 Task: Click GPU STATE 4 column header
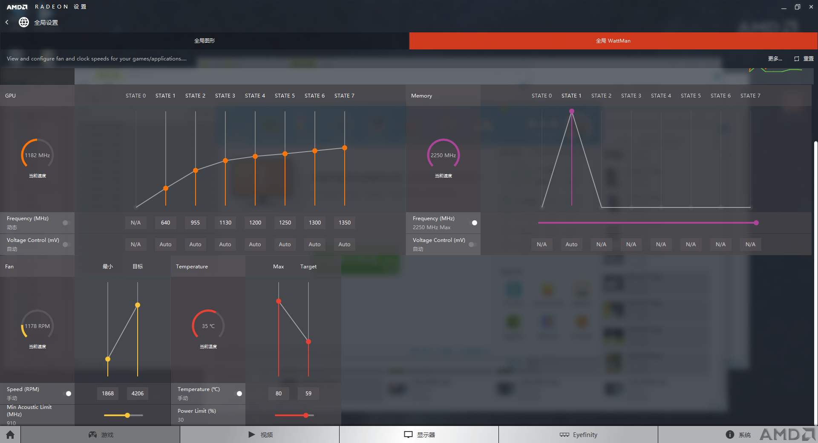pos(255,96)
